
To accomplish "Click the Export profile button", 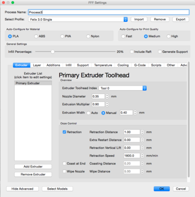I will (181, 19).
